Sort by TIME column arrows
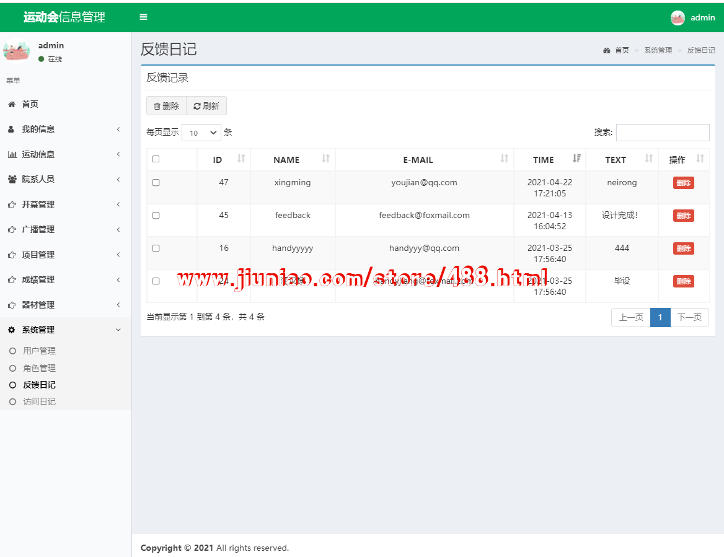The image size is (724, 557). pos(576,159)
